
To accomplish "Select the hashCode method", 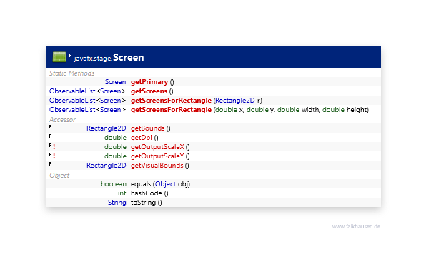I will pyautogui.click(x=147, y=193).
